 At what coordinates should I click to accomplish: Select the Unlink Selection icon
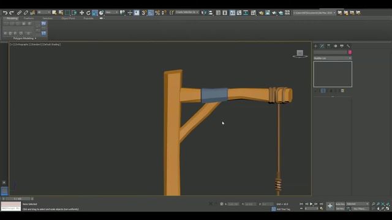[x=26, y=12]
